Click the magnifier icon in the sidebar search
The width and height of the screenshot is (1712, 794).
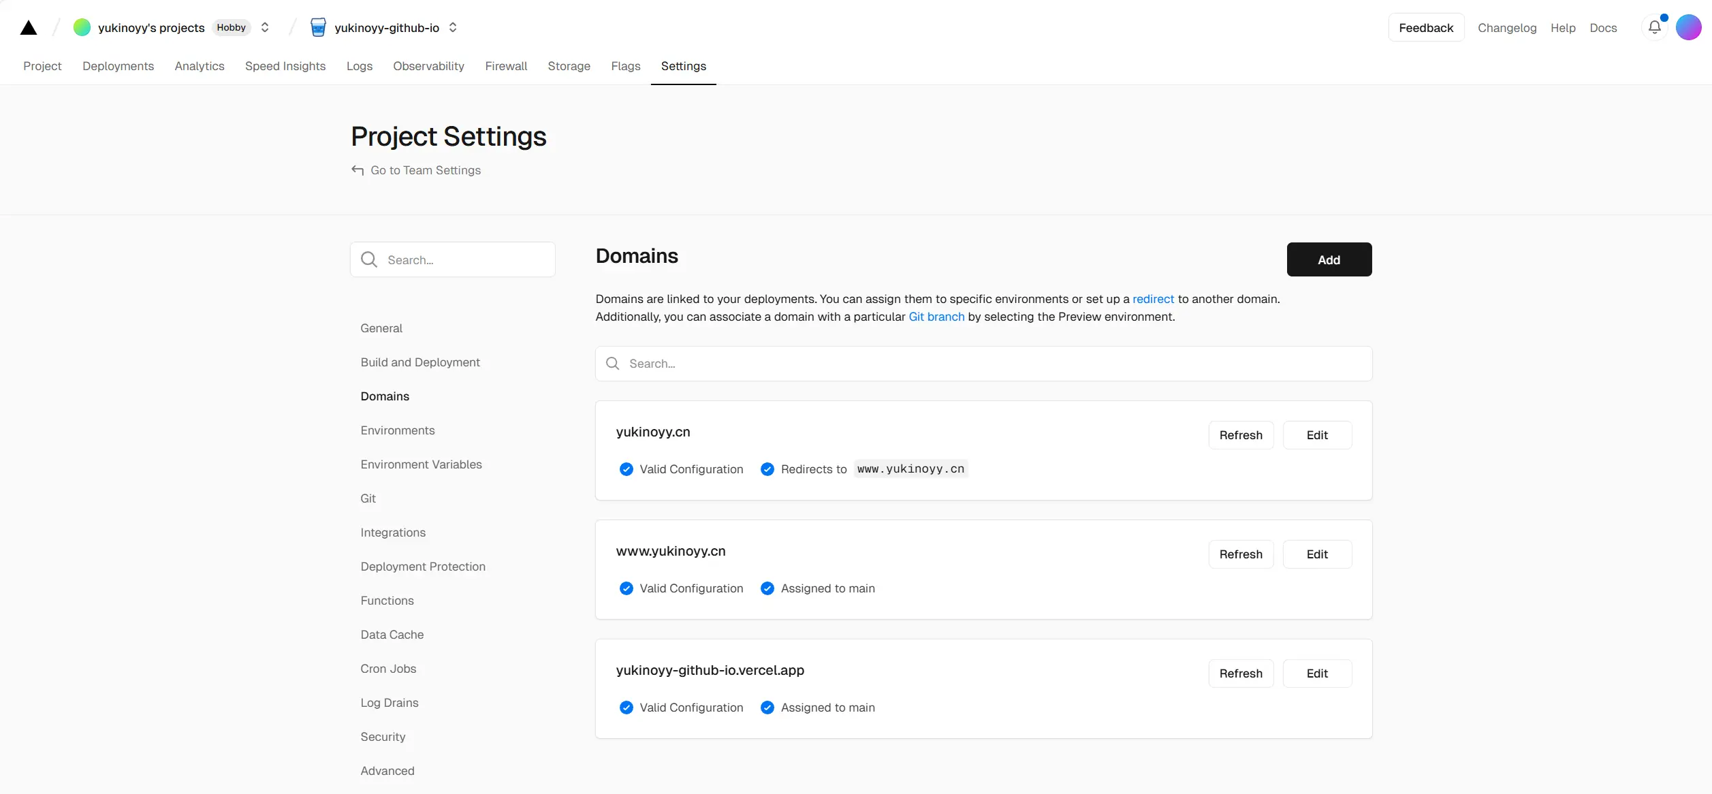pos(369,259)
